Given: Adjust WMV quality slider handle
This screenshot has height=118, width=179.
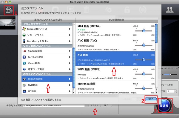Looking at the screenshot, I should [x=144, y=73].
